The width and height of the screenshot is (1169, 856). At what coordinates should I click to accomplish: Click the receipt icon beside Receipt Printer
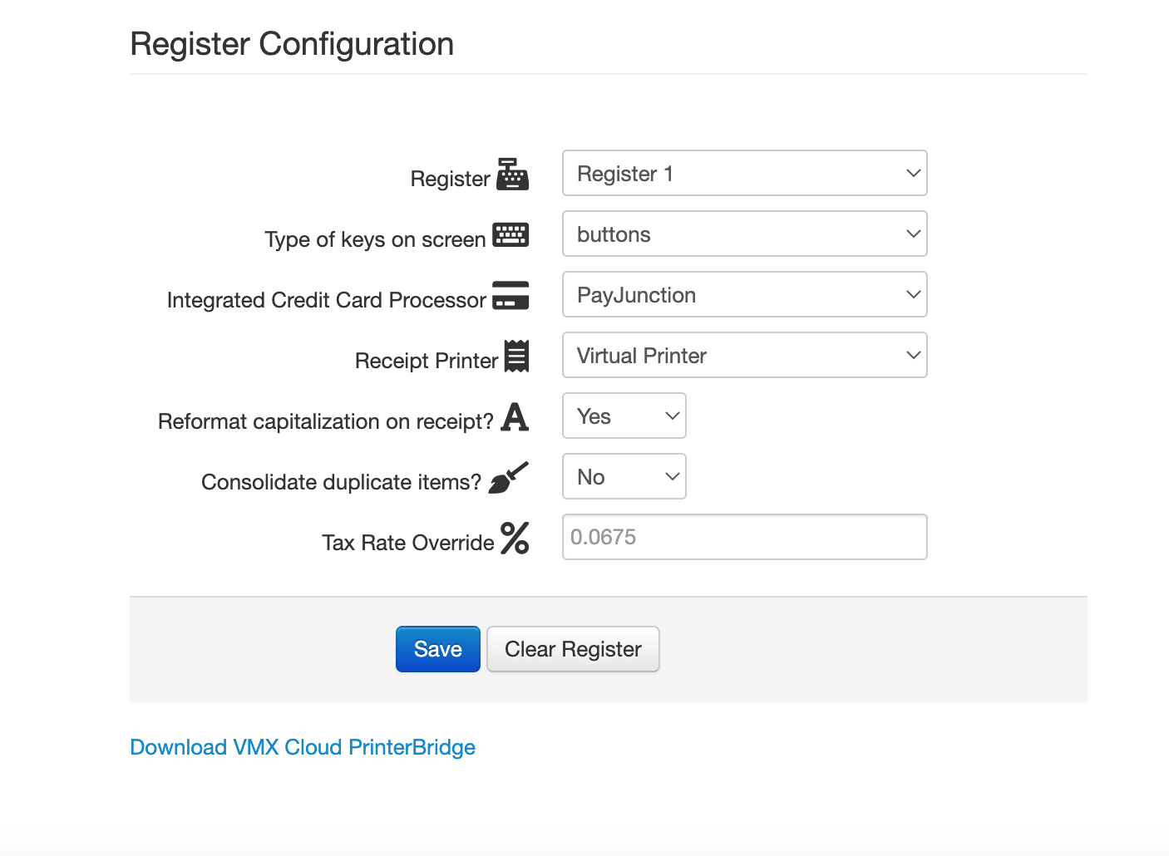click(516, 357)
